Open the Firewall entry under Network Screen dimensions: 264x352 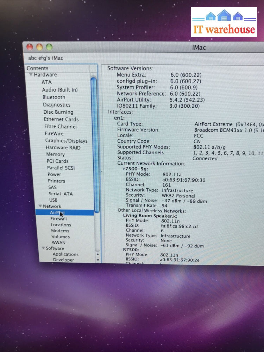click(x=58, y=219)
